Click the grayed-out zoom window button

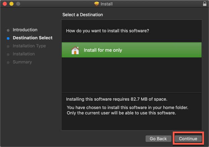pyautogui.click(x=18, y=4)
